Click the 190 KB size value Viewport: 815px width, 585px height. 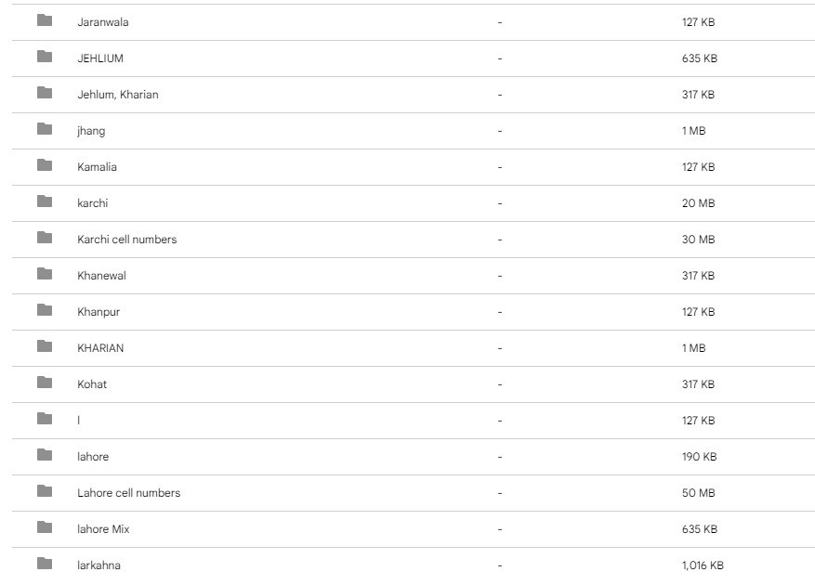point(699,457)
